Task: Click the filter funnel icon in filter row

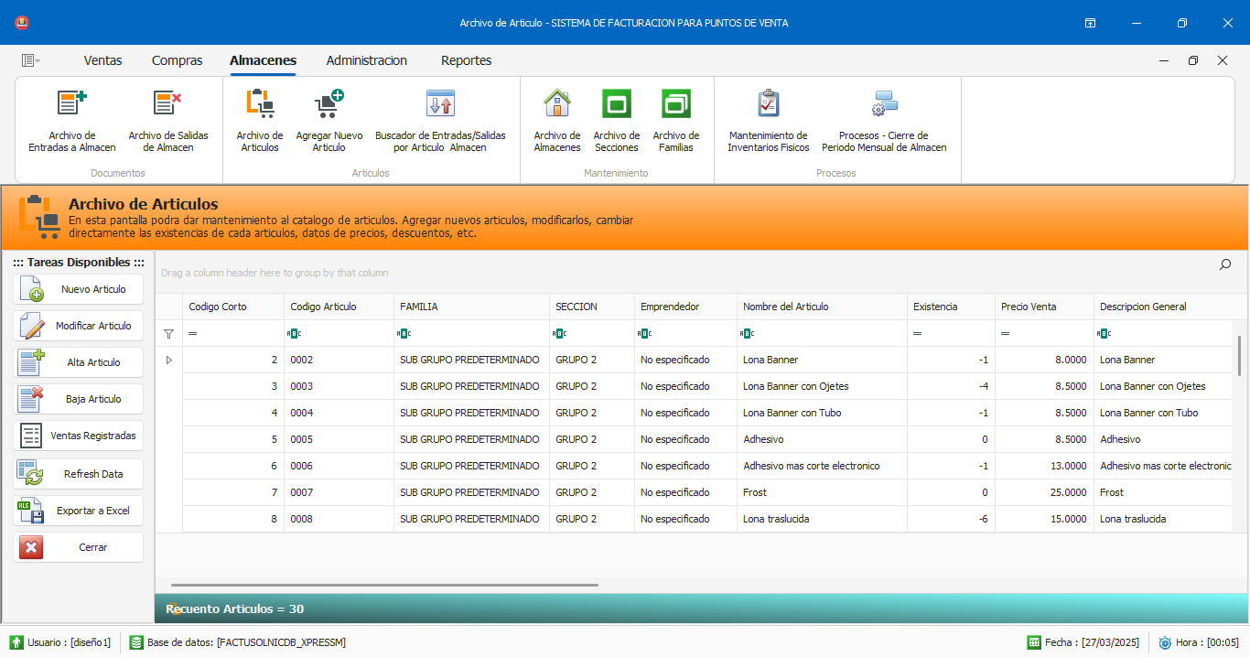Action: click(x=168, y=334)
